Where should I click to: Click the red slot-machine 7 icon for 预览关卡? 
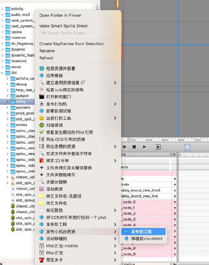point(42,260)
